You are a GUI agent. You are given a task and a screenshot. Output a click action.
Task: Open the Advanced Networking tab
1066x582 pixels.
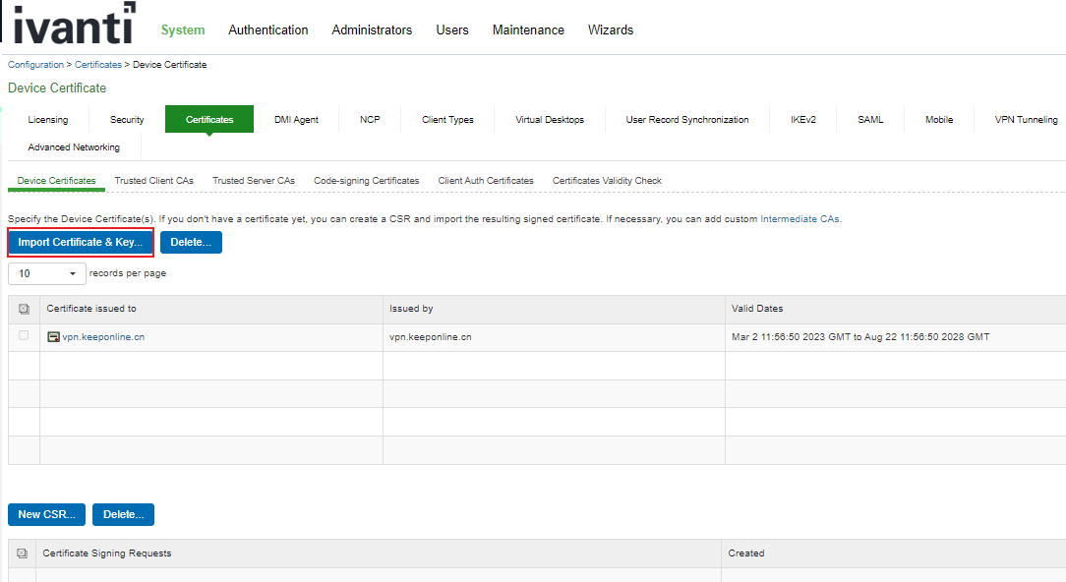tap(73, 146)
